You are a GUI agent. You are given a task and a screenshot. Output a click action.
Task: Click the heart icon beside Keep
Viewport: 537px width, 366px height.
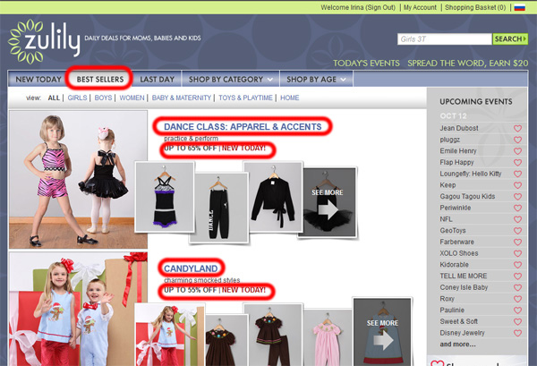pos(517,185)
